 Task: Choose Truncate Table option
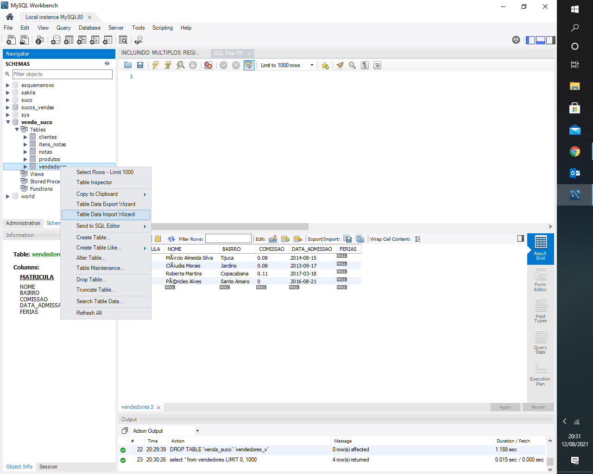point(106,290)
